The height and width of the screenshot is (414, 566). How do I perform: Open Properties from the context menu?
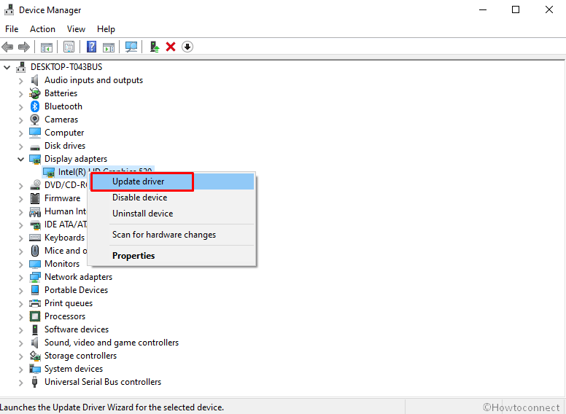[x=172, y=256]
